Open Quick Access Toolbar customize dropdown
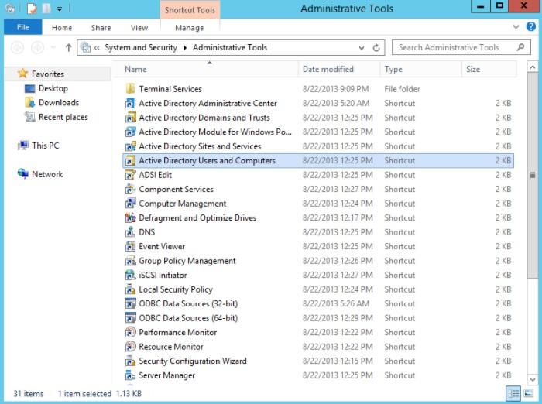542x404 pixels. (60, 9)
